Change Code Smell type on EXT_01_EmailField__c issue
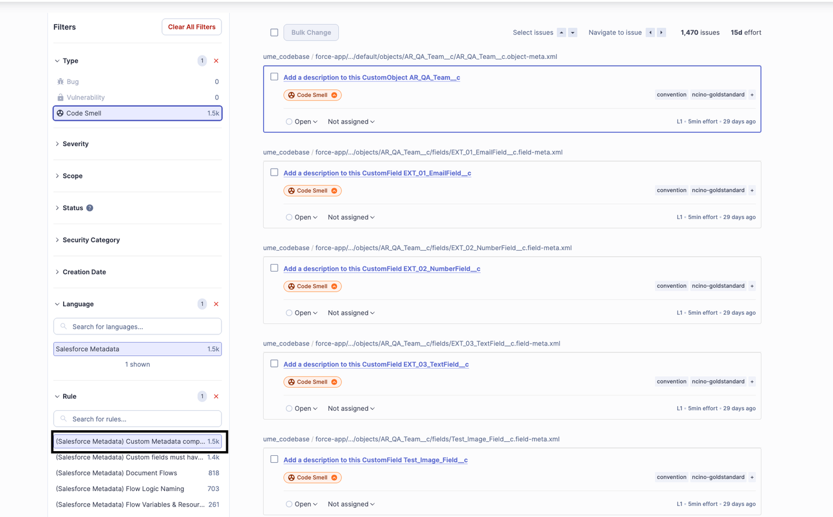The height and width of the screenshot is (517, 833). click(312, 191)
